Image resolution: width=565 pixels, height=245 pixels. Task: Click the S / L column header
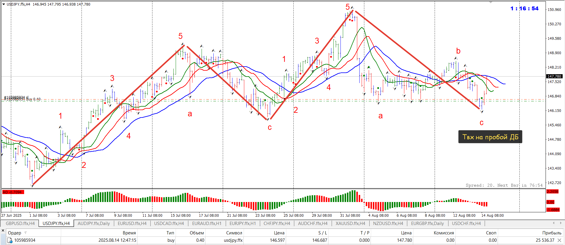pyautogui.click(x=323, y=233)
